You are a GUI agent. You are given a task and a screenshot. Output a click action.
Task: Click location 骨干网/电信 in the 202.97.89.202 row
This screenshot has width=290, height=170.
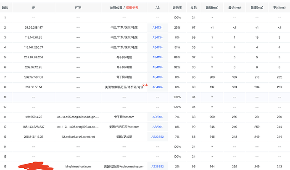pos(124,57)
